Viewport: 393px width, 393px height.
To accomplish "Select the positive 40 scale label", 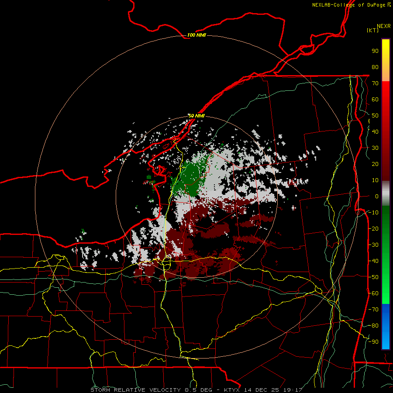I will coord(375,131).
